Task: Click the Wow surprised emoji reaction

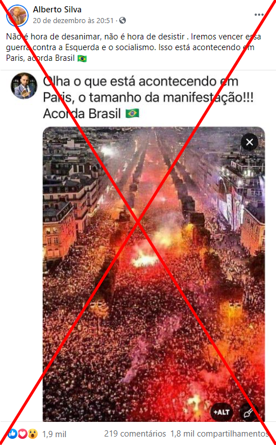Action: (x=33, y=433)
